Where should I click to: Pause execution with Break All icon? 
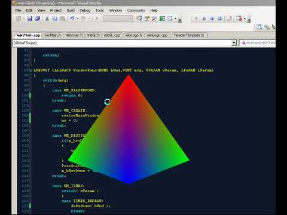click(x=204, y=19)
